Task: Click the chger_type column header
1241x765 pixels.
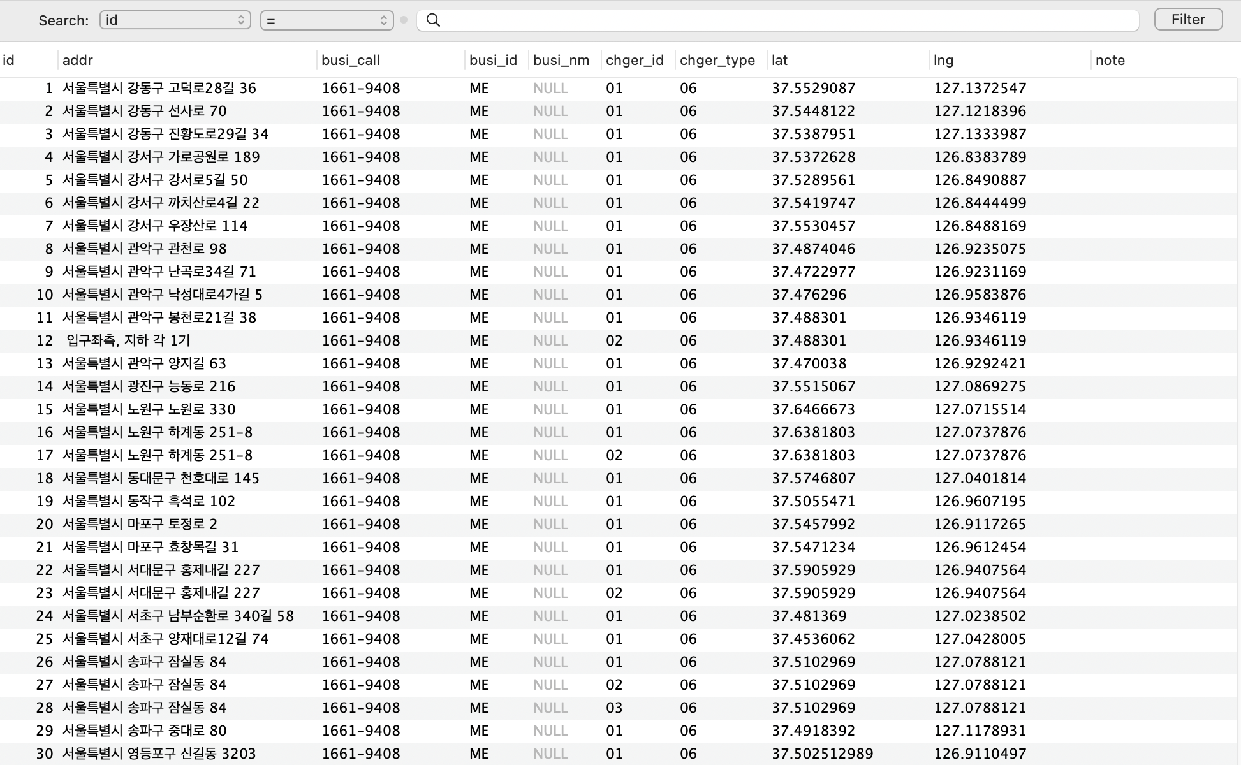Action: [x=717, y=61]
